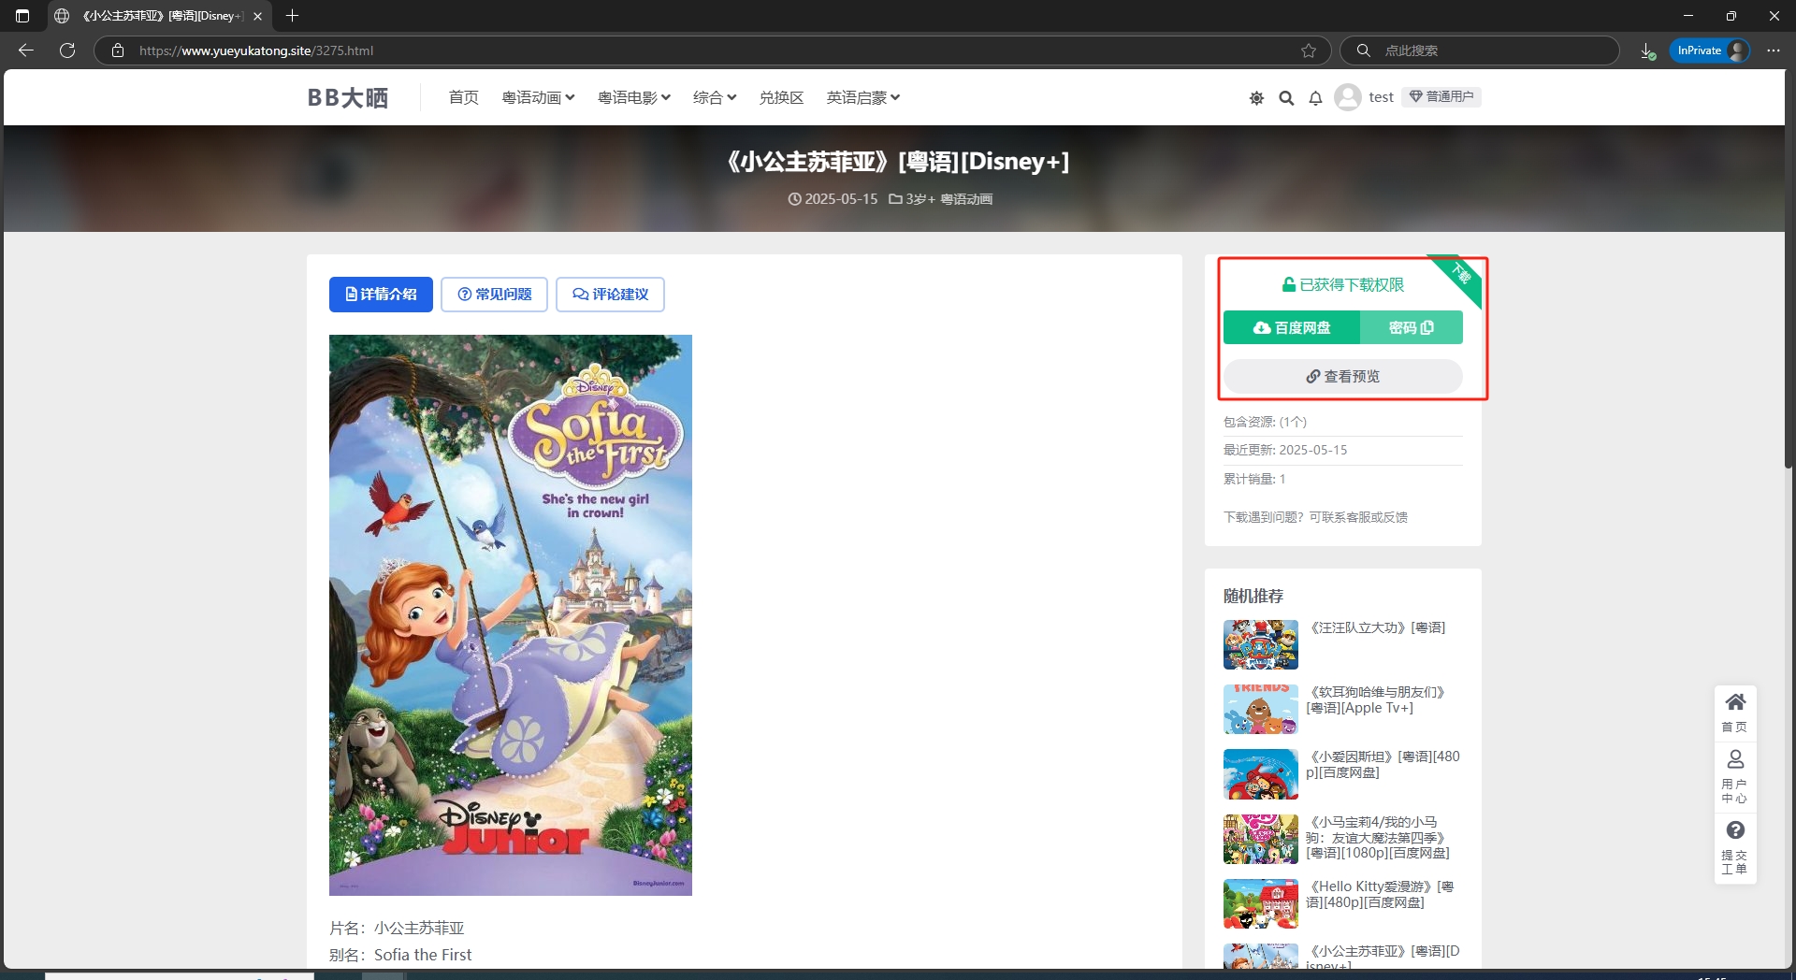
Task: Open notifications bell icon
Action: click(1315, 97)
